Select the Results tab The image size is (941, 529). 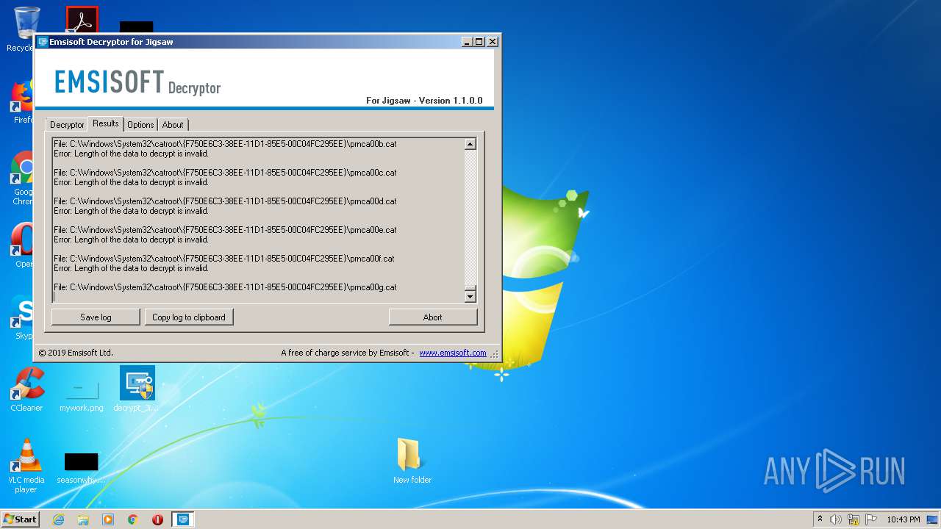coord(106,123)
